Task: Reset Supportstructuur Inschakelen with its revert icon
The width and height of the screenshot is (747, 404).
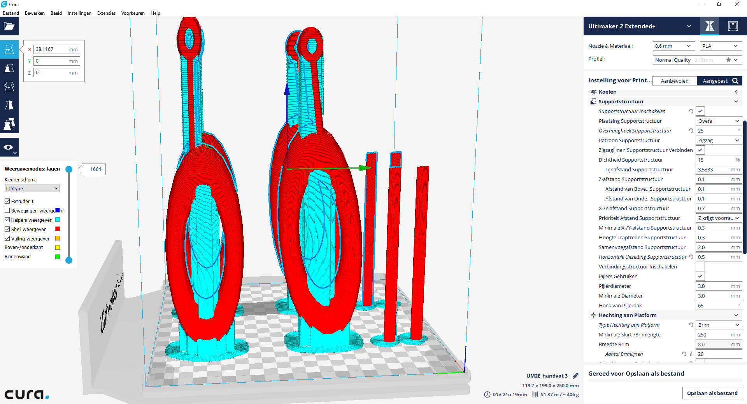Action: [691, 111]
